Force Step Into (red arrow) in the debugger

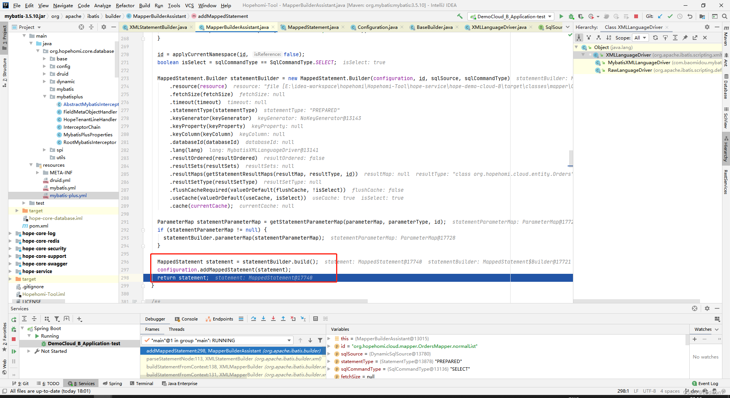[273, 319]
